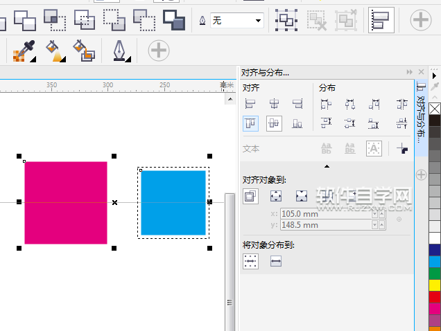This screenshot has height=331, width=441.
Task: Click the plus customize button in the property bar
Action: (421, 20)
